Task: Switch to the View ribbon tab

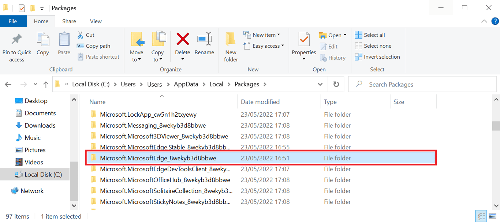Action: 96,21
